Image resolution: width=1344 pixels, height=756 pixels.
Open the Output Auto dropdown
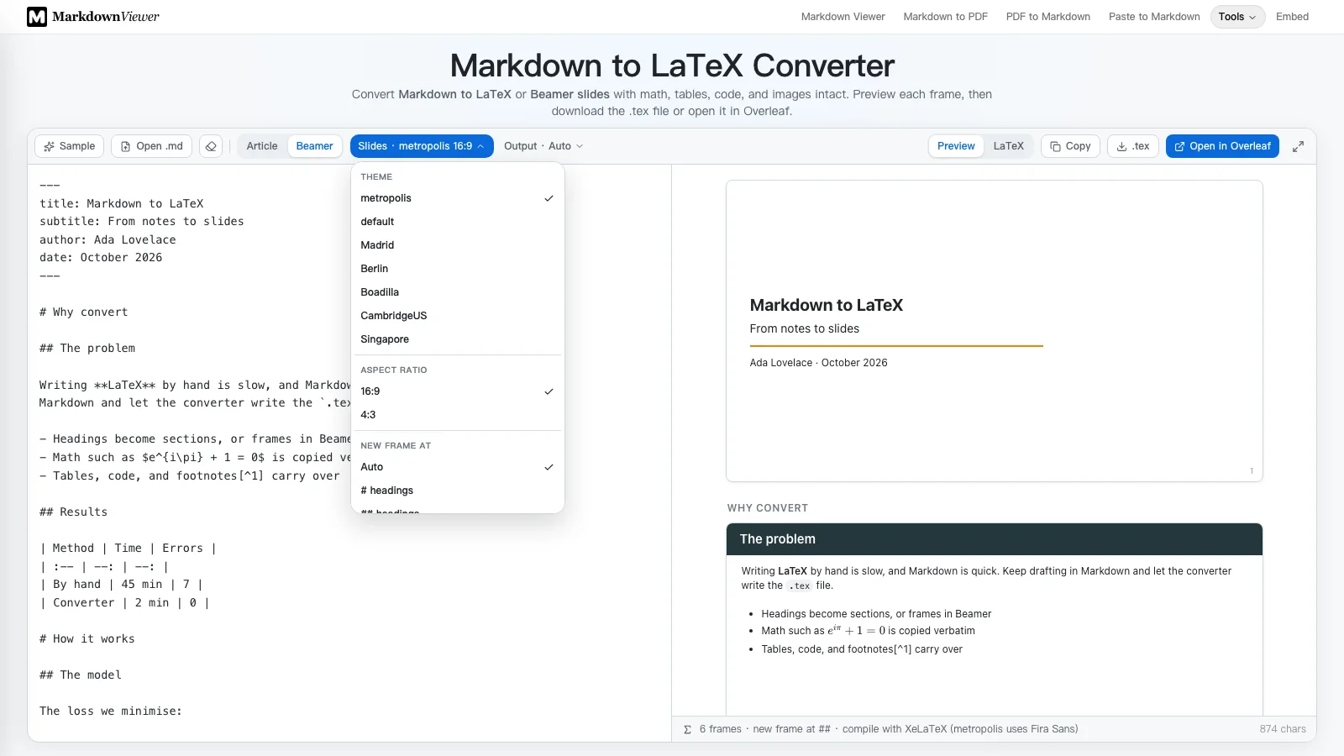[543, 146]
